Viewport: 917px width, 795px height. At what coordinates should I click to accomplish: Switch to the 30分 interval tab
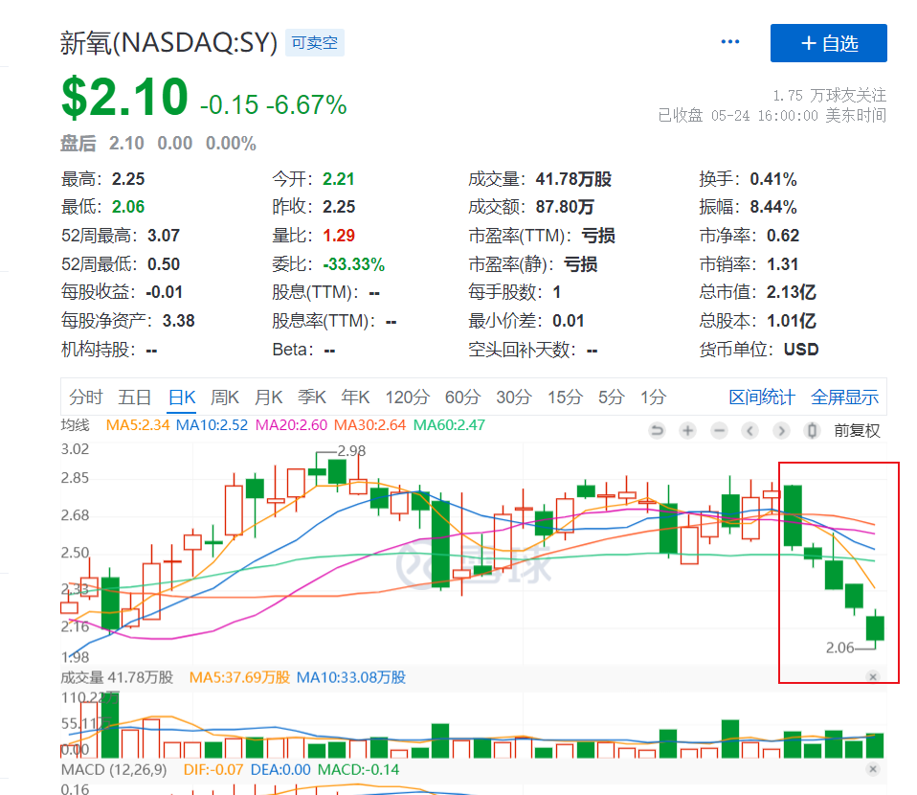point(513,397)
